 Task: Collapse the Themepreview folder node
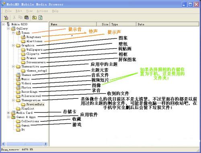click(13, 100)
